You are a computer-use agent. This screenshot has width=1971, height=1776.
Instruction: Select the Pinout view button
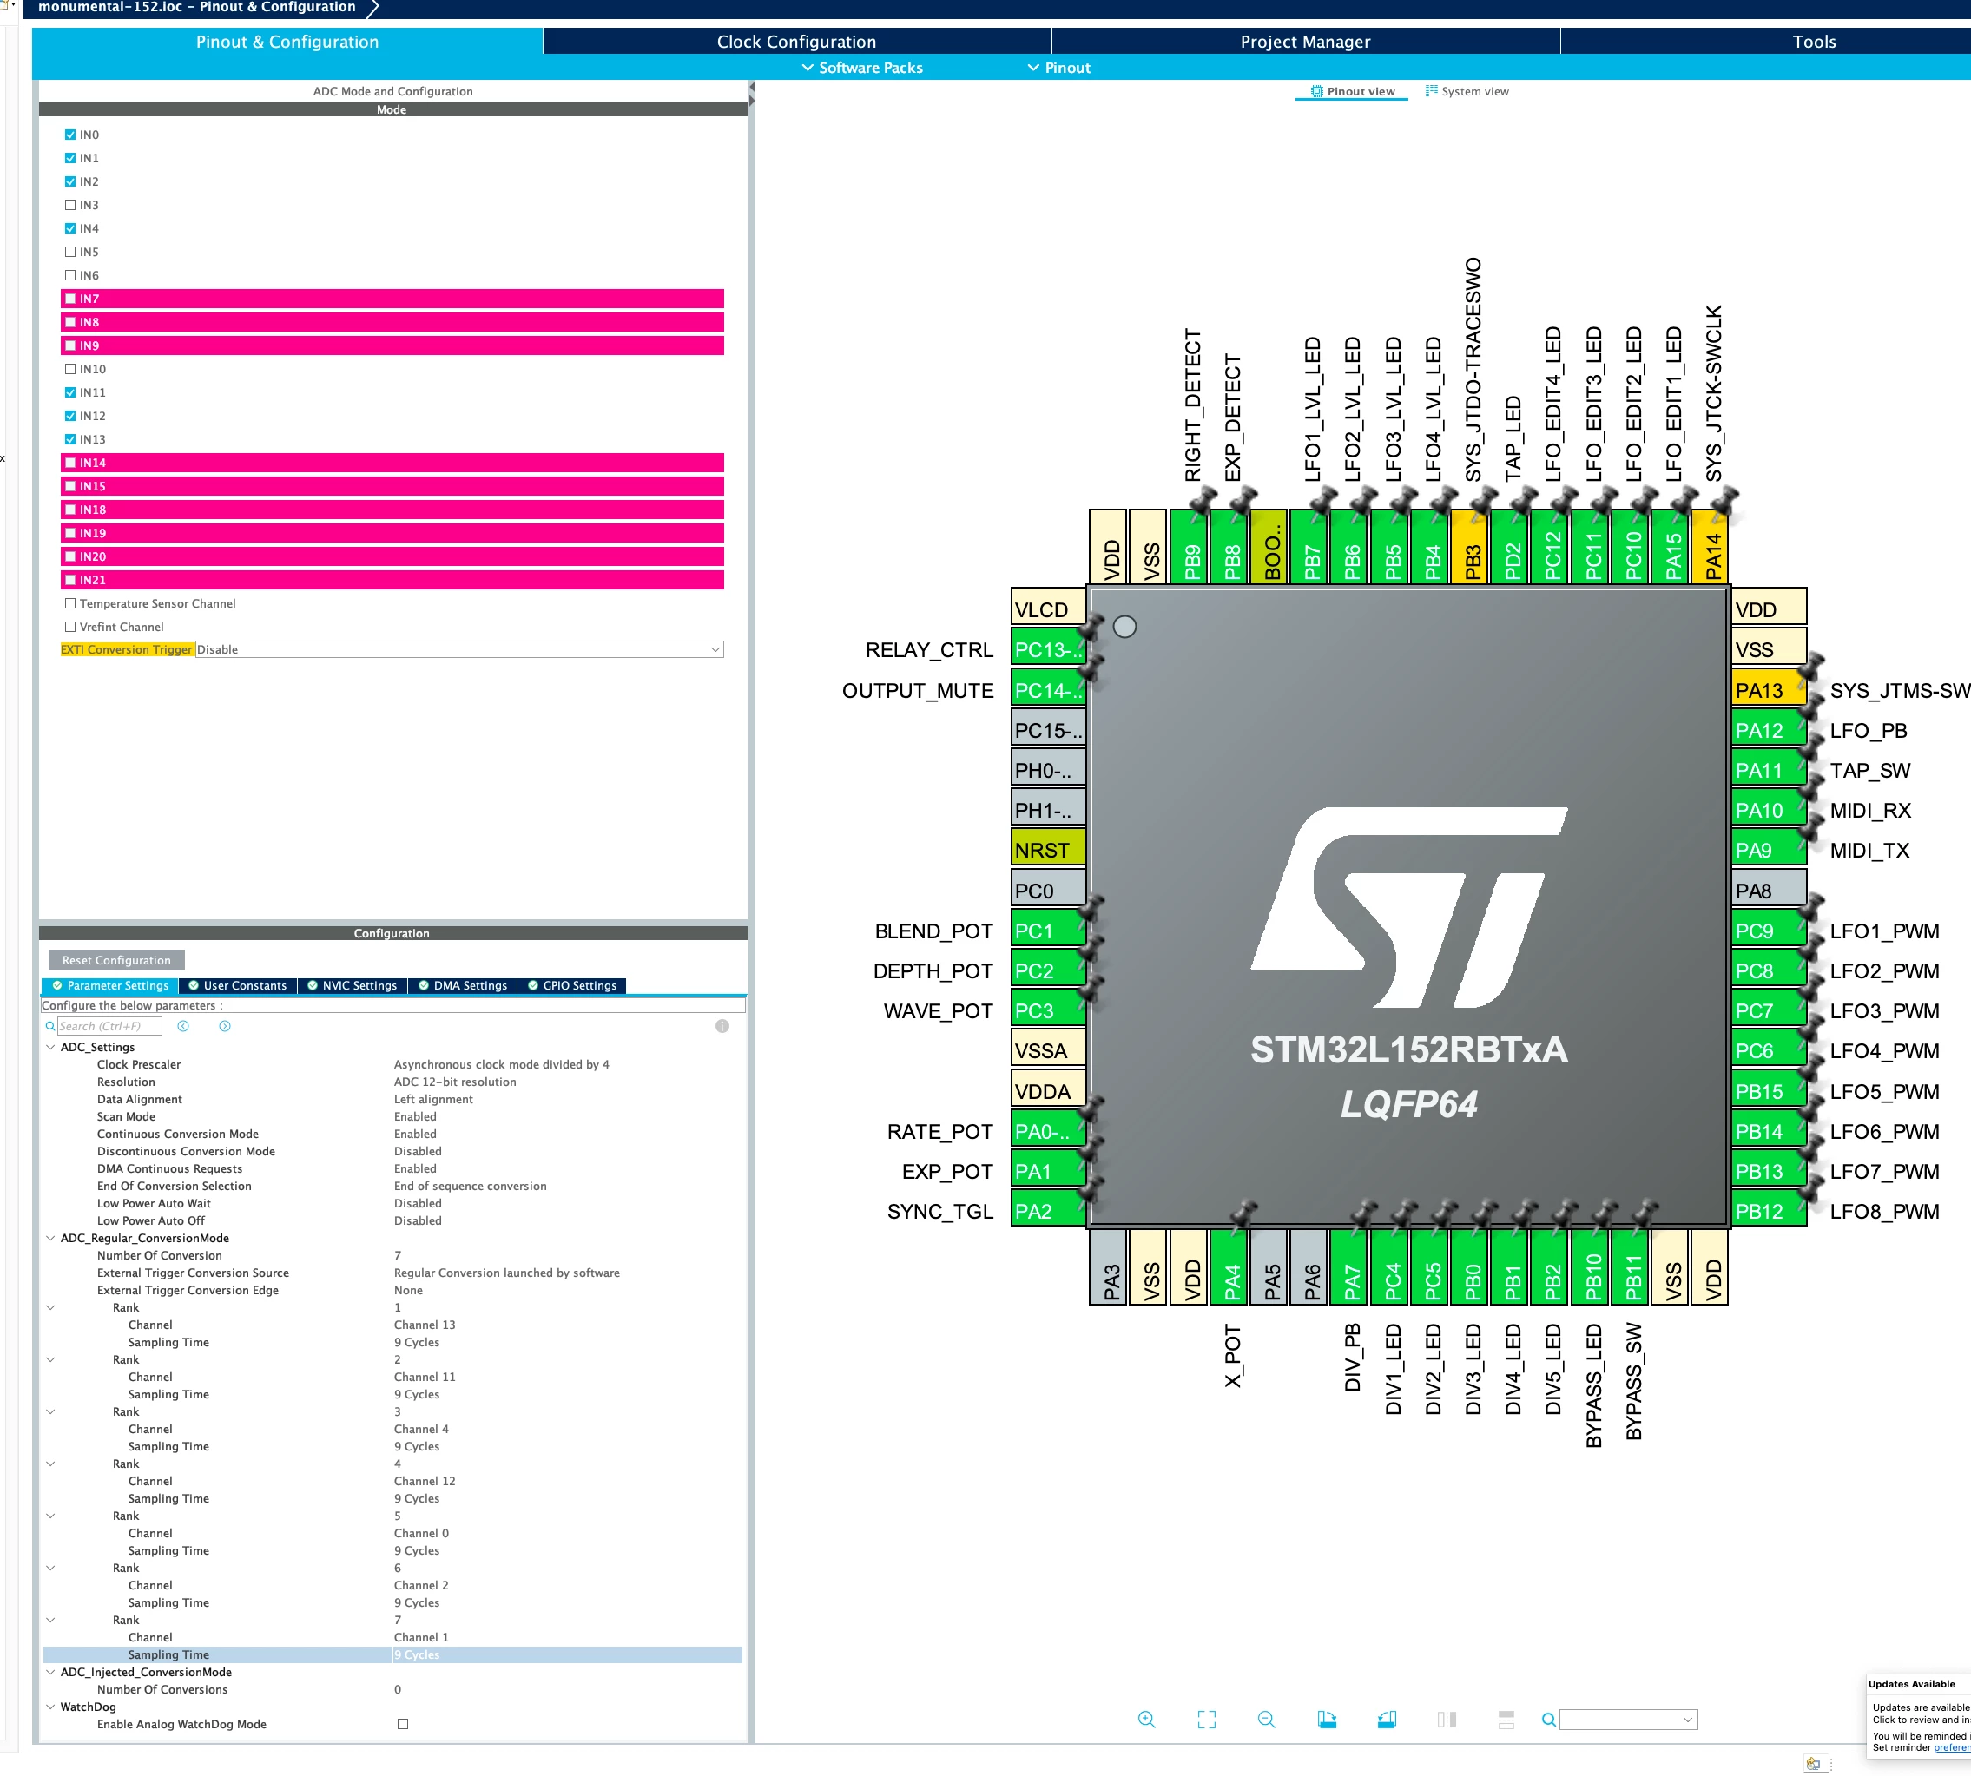tap(1352, 92)
